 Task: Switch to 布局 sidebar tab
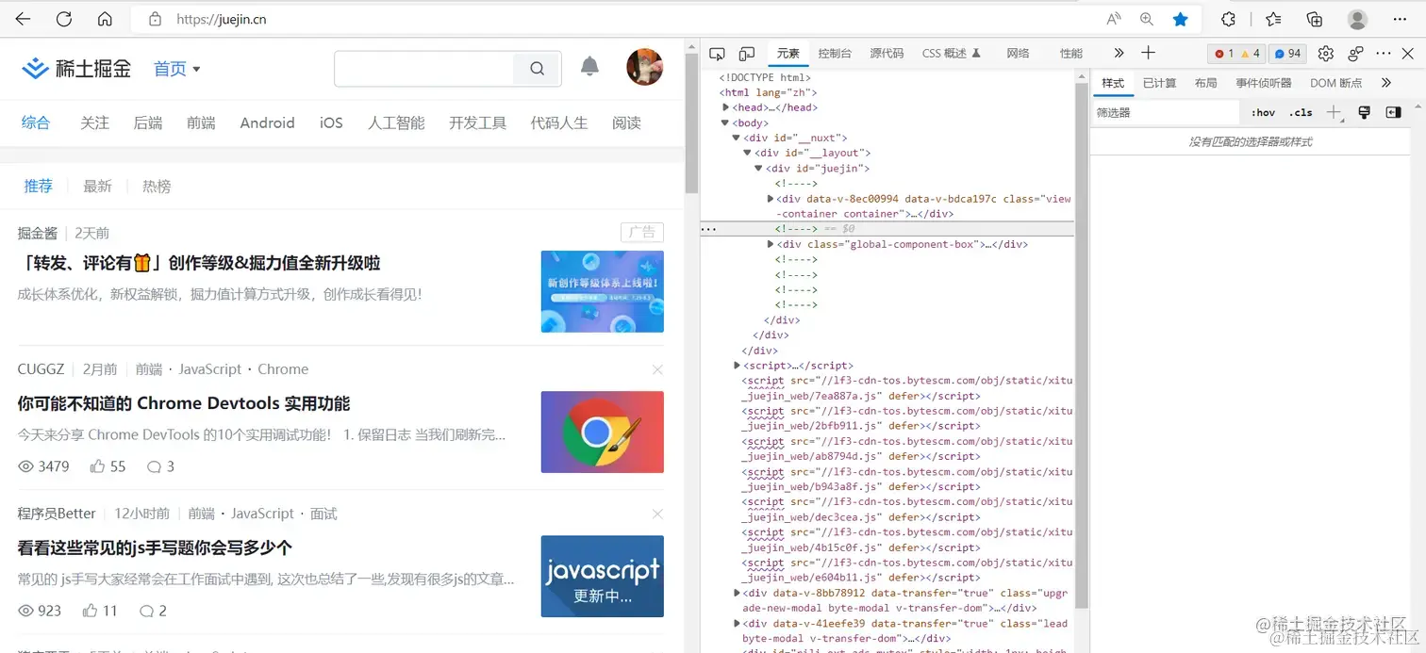(1206, 83)
